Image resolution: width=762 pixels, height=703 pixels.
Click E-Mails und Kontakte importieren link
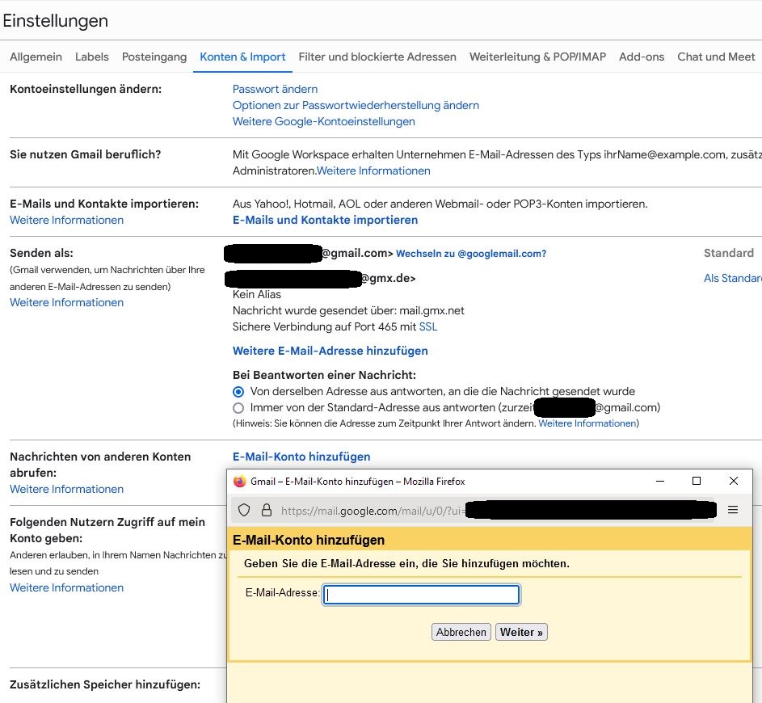(325, 220)
